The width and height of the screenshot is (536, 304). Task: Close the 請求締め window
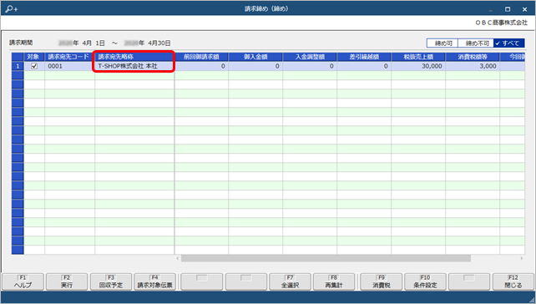click(x=524, y=9)
